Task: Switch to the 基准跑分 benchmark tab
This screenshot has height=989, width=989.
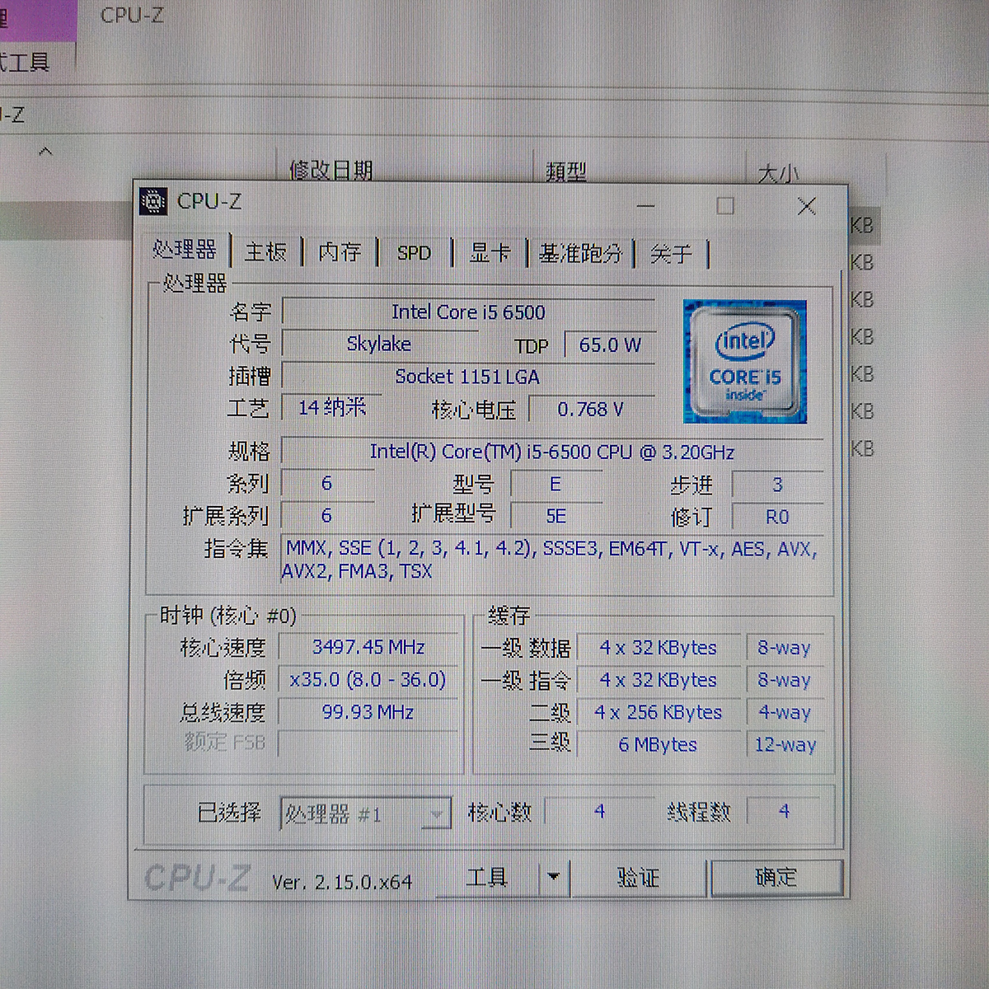Action: pyautogui.click(x=580, y=253)
